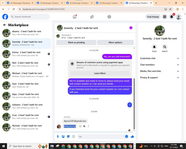
Task: Expand Media, files and links section
Action: (x=160, y=71)
